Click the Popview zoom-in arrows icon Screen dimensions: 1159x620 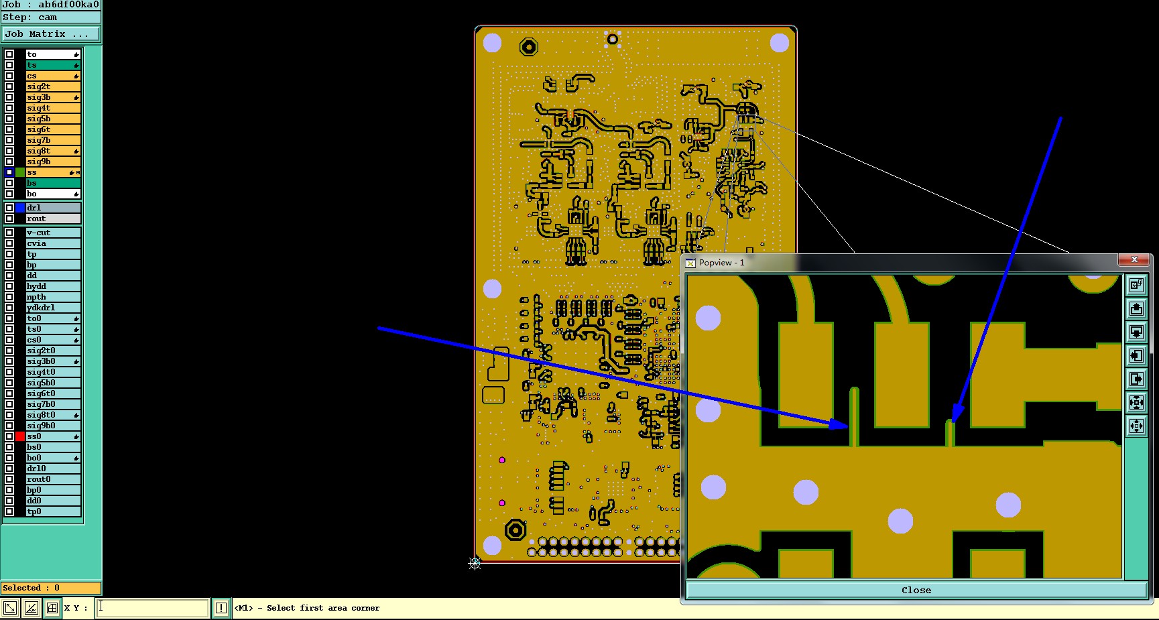coord(1136,402)
